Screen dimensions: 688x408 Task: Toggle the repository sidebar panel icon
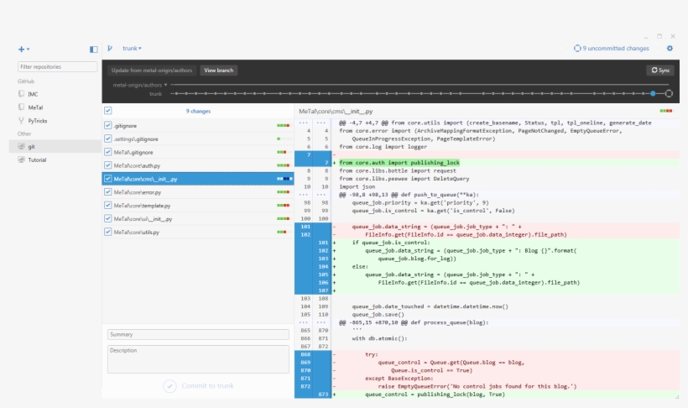coord(93,50)
